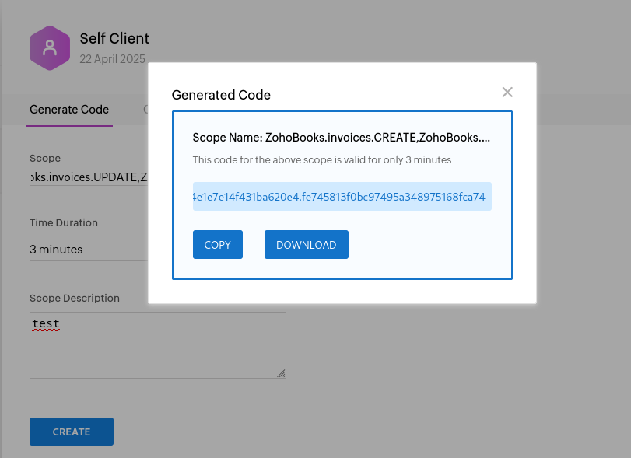Download the generated code
This screenshot has width=631, height=458.
point(307,244)
